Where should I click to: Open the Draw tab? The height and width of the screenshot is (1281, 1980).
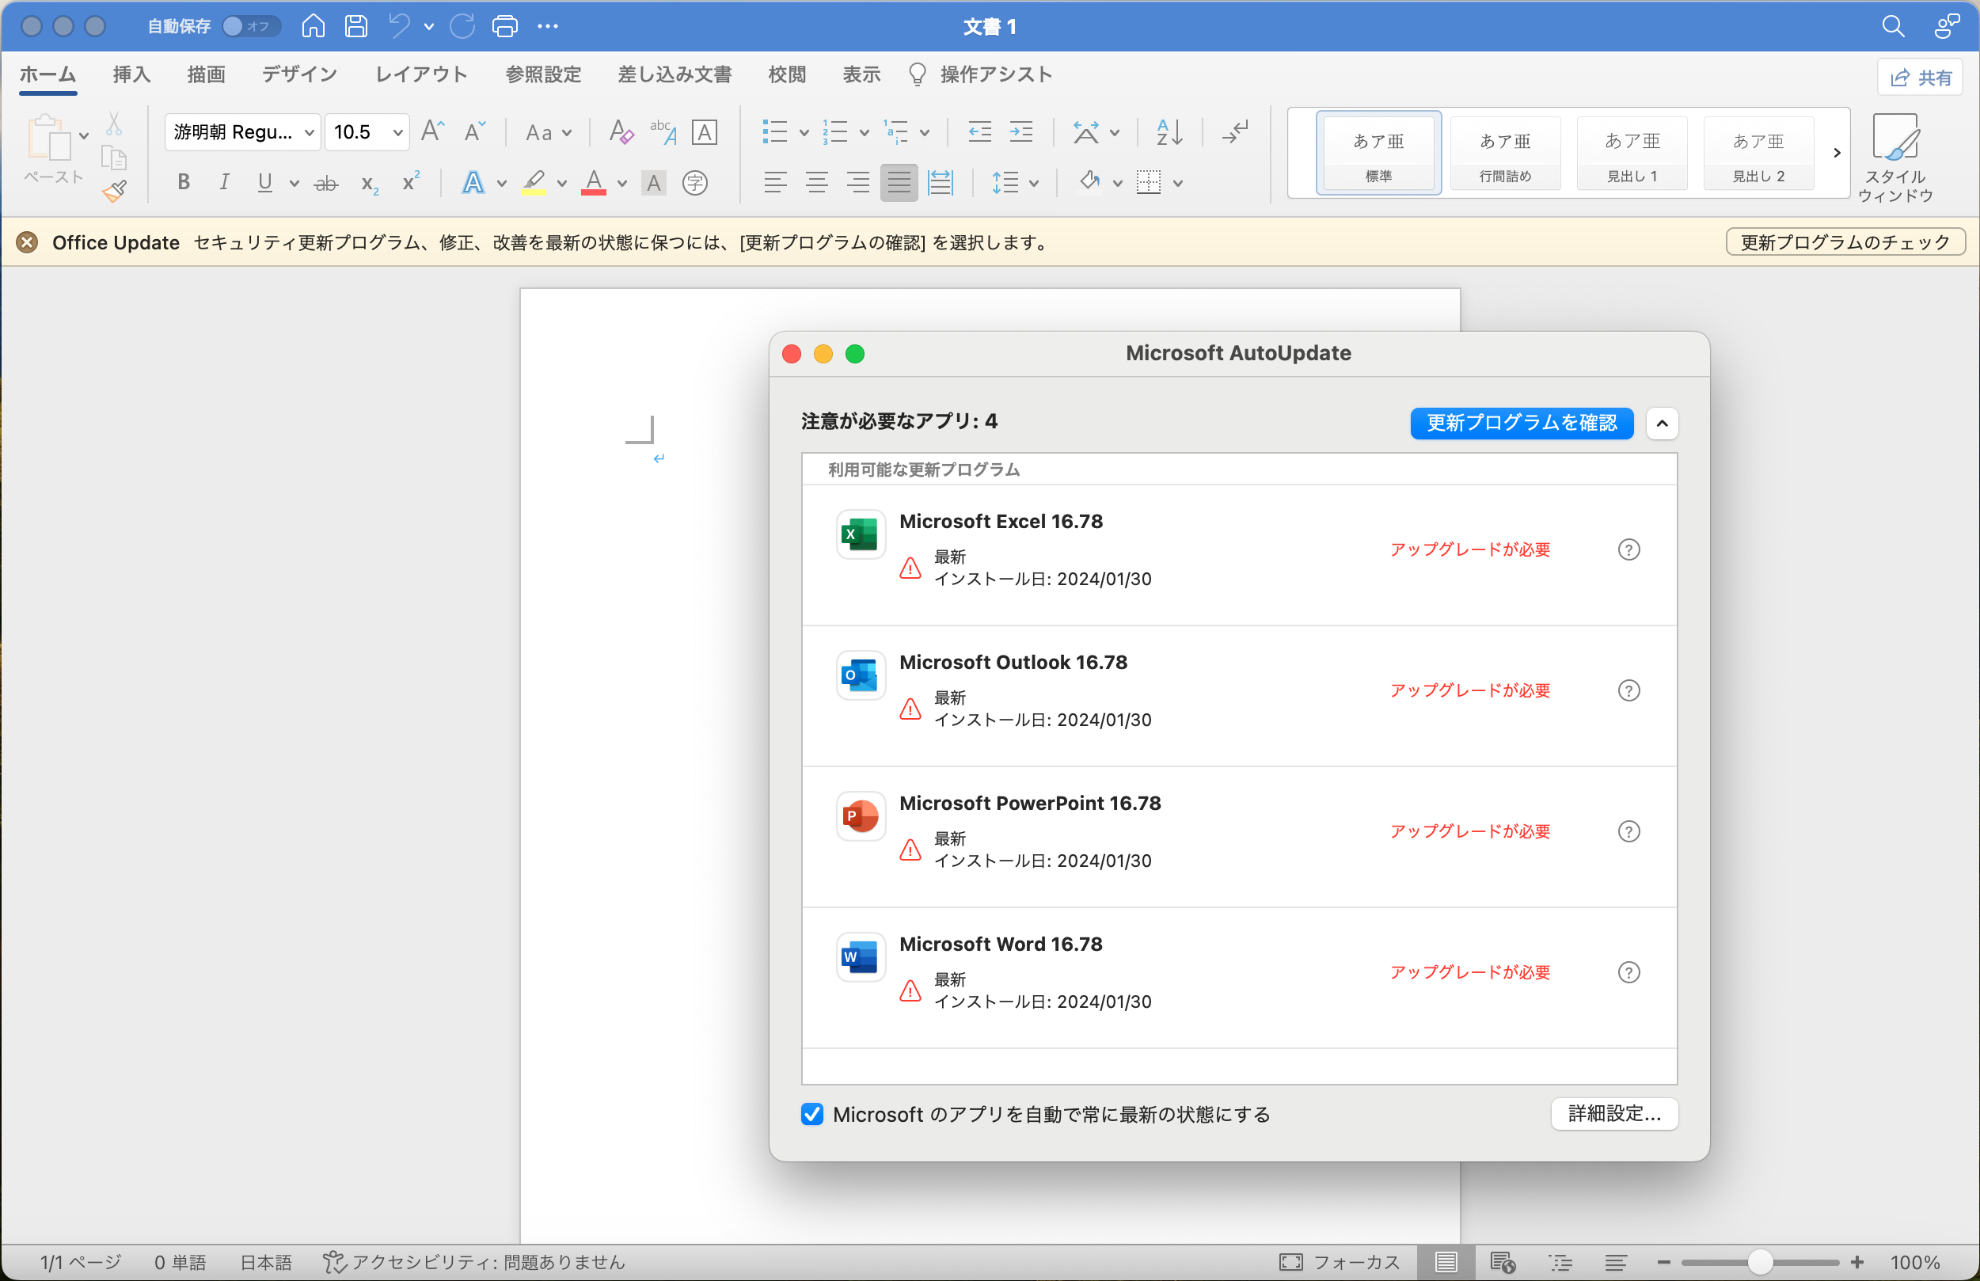[x=205, y=75]
